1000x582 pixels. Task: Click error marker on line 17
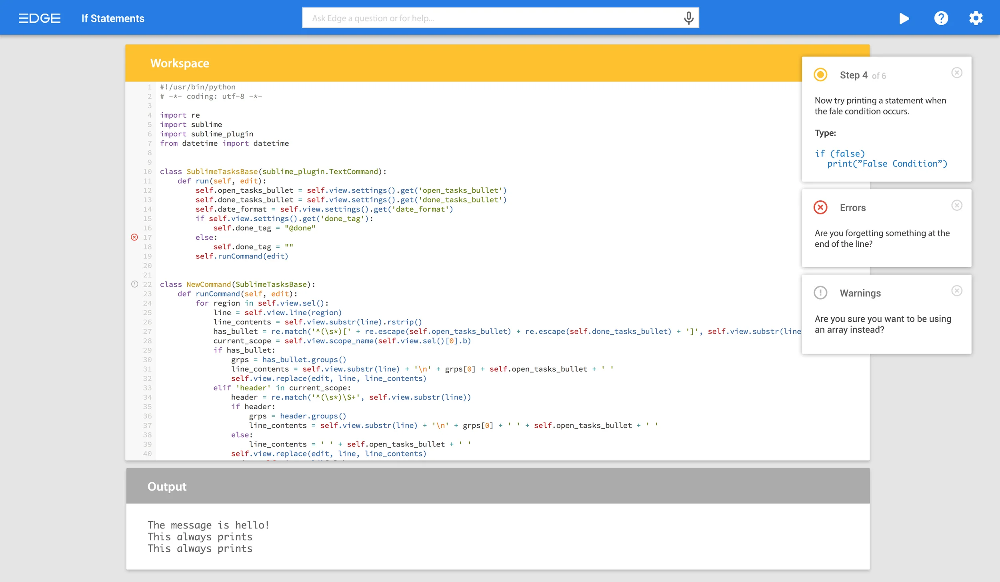click(134, 237)
